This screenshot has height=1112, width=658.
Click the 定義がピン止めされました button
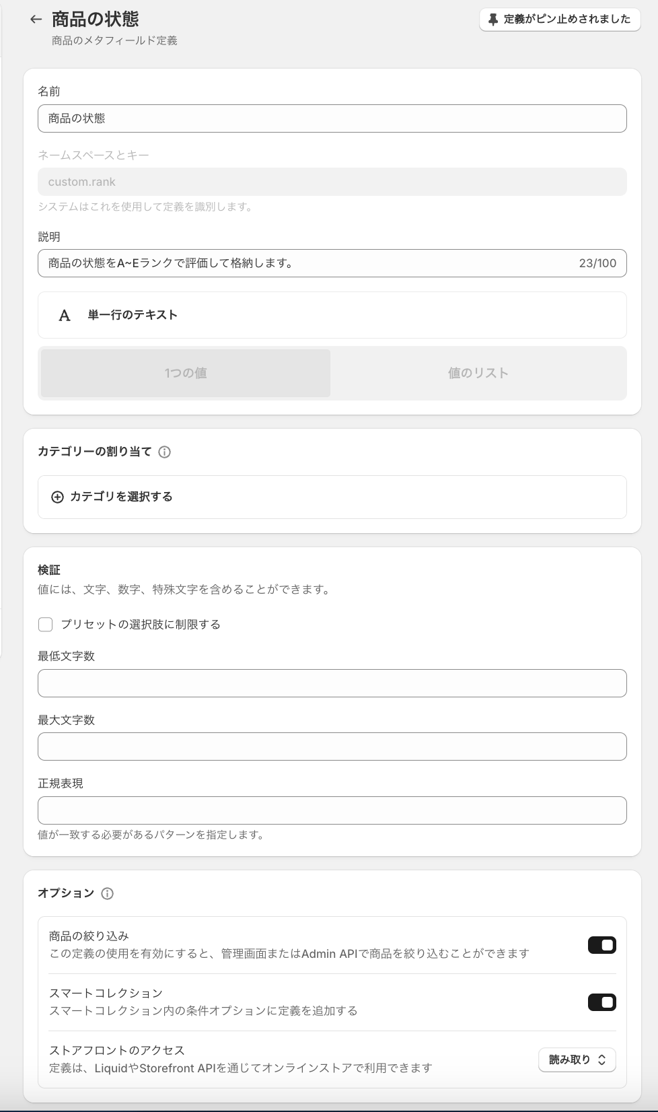[560, 20]
